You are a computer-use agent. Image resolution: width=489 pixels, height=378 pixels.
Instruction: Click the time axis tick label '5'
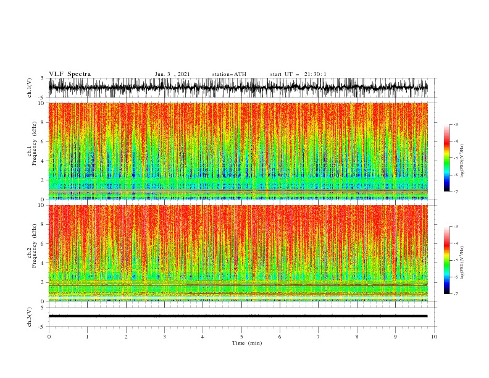[x=241, y=337]
